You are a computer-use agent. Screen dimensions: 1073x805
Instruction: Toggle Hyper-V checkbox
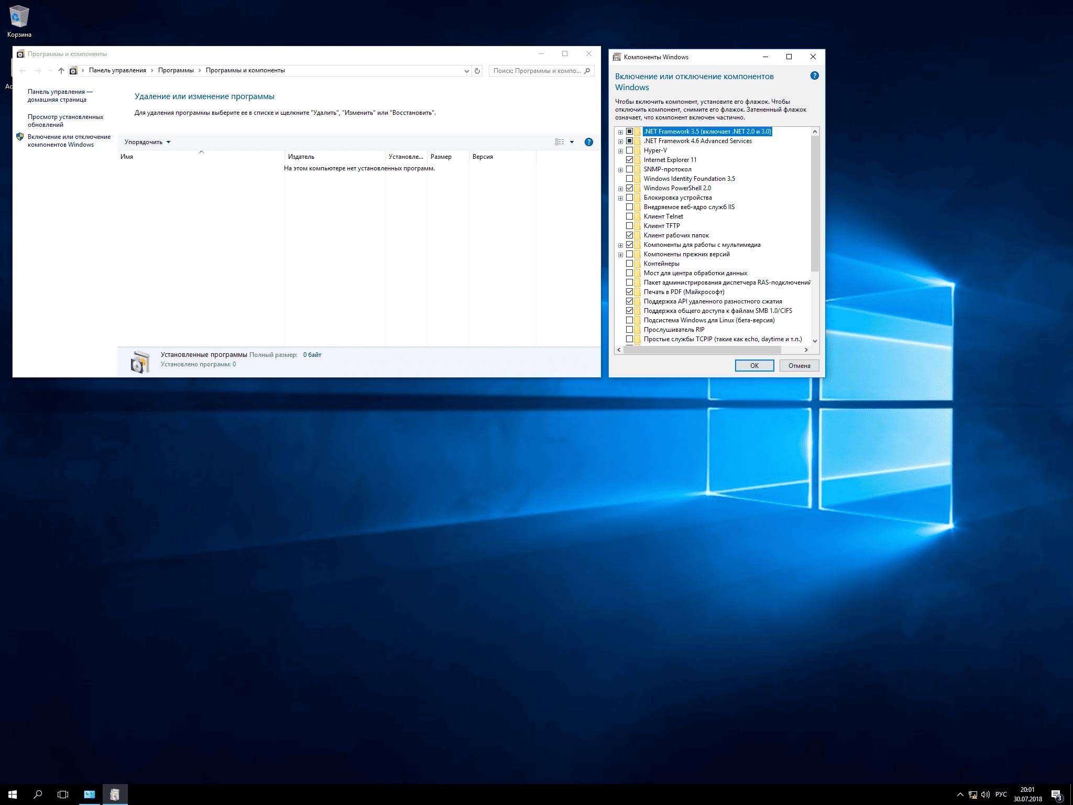pos(629,150)
